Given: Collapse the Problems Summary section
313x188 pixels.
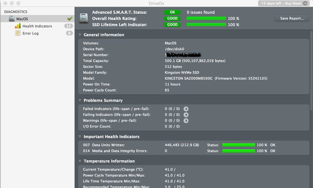Looking at the screenshot, I should point(80,100).
